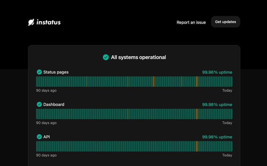Open the Get updates button
267x166 pixels.
pyautogui.click(x=226, y=22)
